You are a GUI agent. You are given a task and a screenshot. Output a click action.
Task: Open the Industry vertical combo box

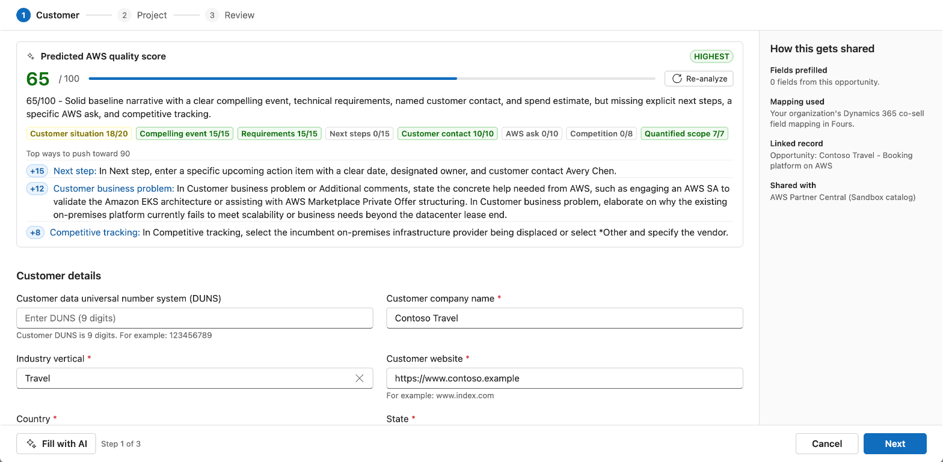tap(195, 378)
